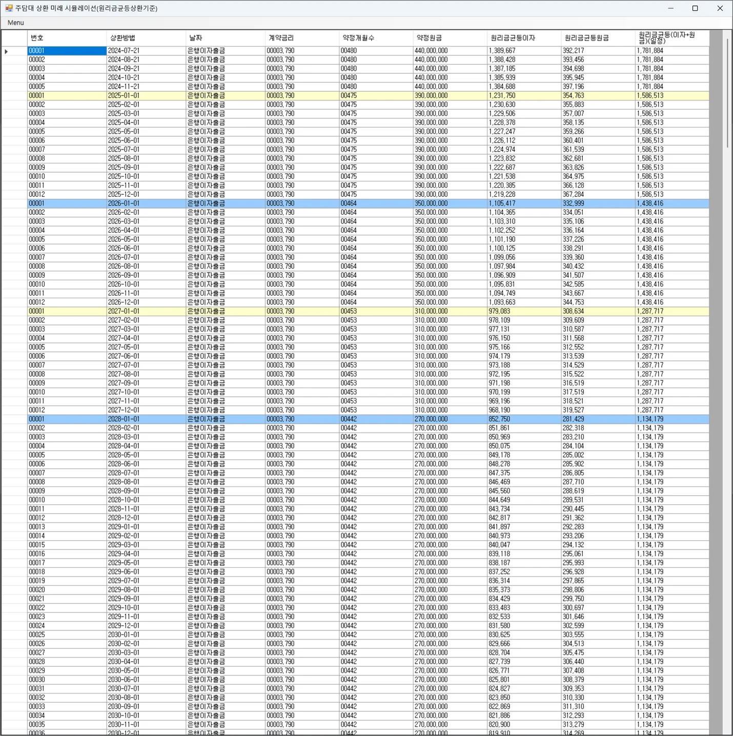Click the application icon in the title bar
The image size is (733, 736).
(9, 8)
